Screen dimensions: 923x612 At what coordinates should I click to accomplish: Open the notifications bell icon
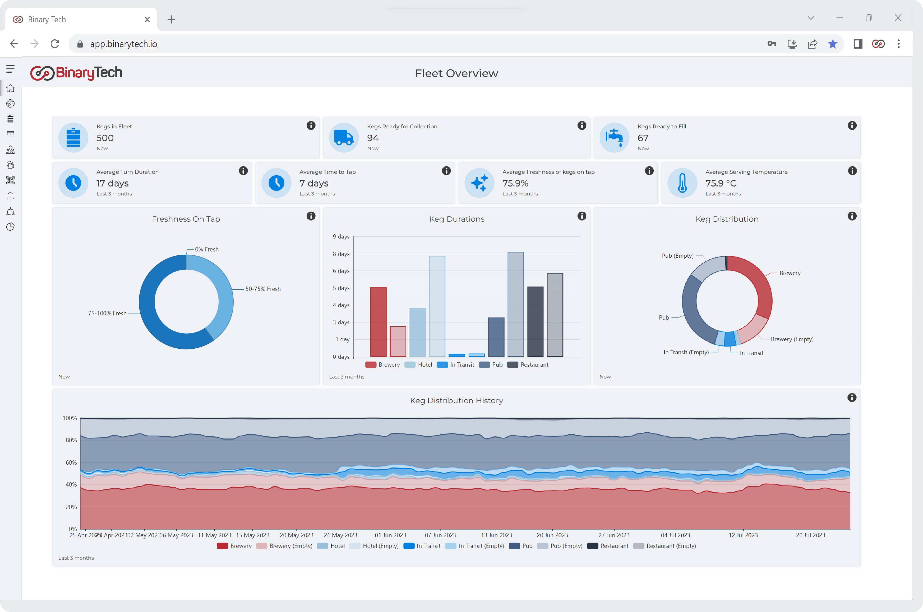(x=11, y=195)
